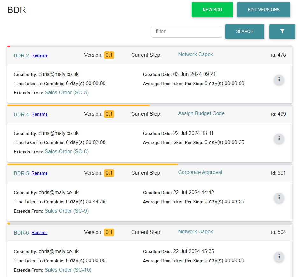Open the three-dot menu for BDR-2
This screenshot has width=301, height=277.
[x=279, y=80]
